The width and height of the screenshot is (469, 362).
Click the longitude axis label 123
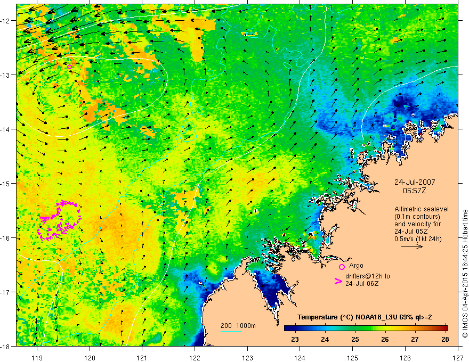coord(247,358)
